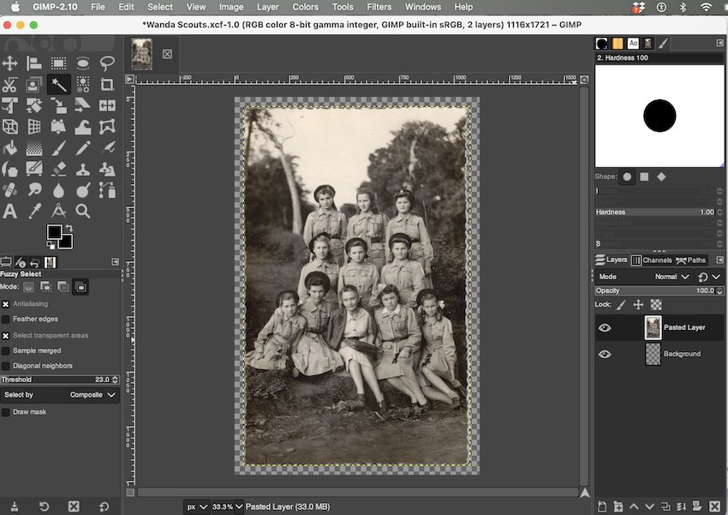Switch to the Channels tab
The height and width of the screenshot is (515, 728).
click(652, 260)
